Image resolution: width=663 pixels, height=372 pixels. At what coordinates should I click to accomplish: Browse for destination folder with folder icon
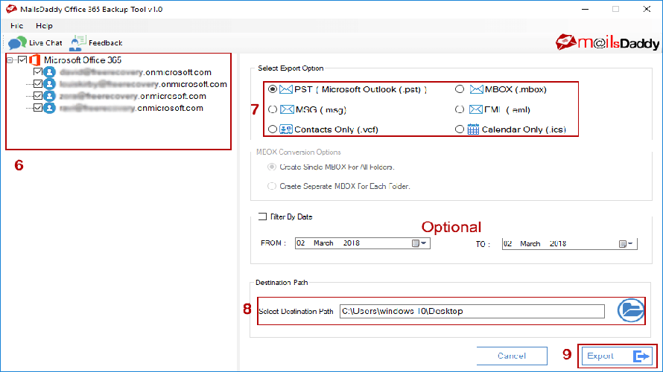(x=630, y=311)
